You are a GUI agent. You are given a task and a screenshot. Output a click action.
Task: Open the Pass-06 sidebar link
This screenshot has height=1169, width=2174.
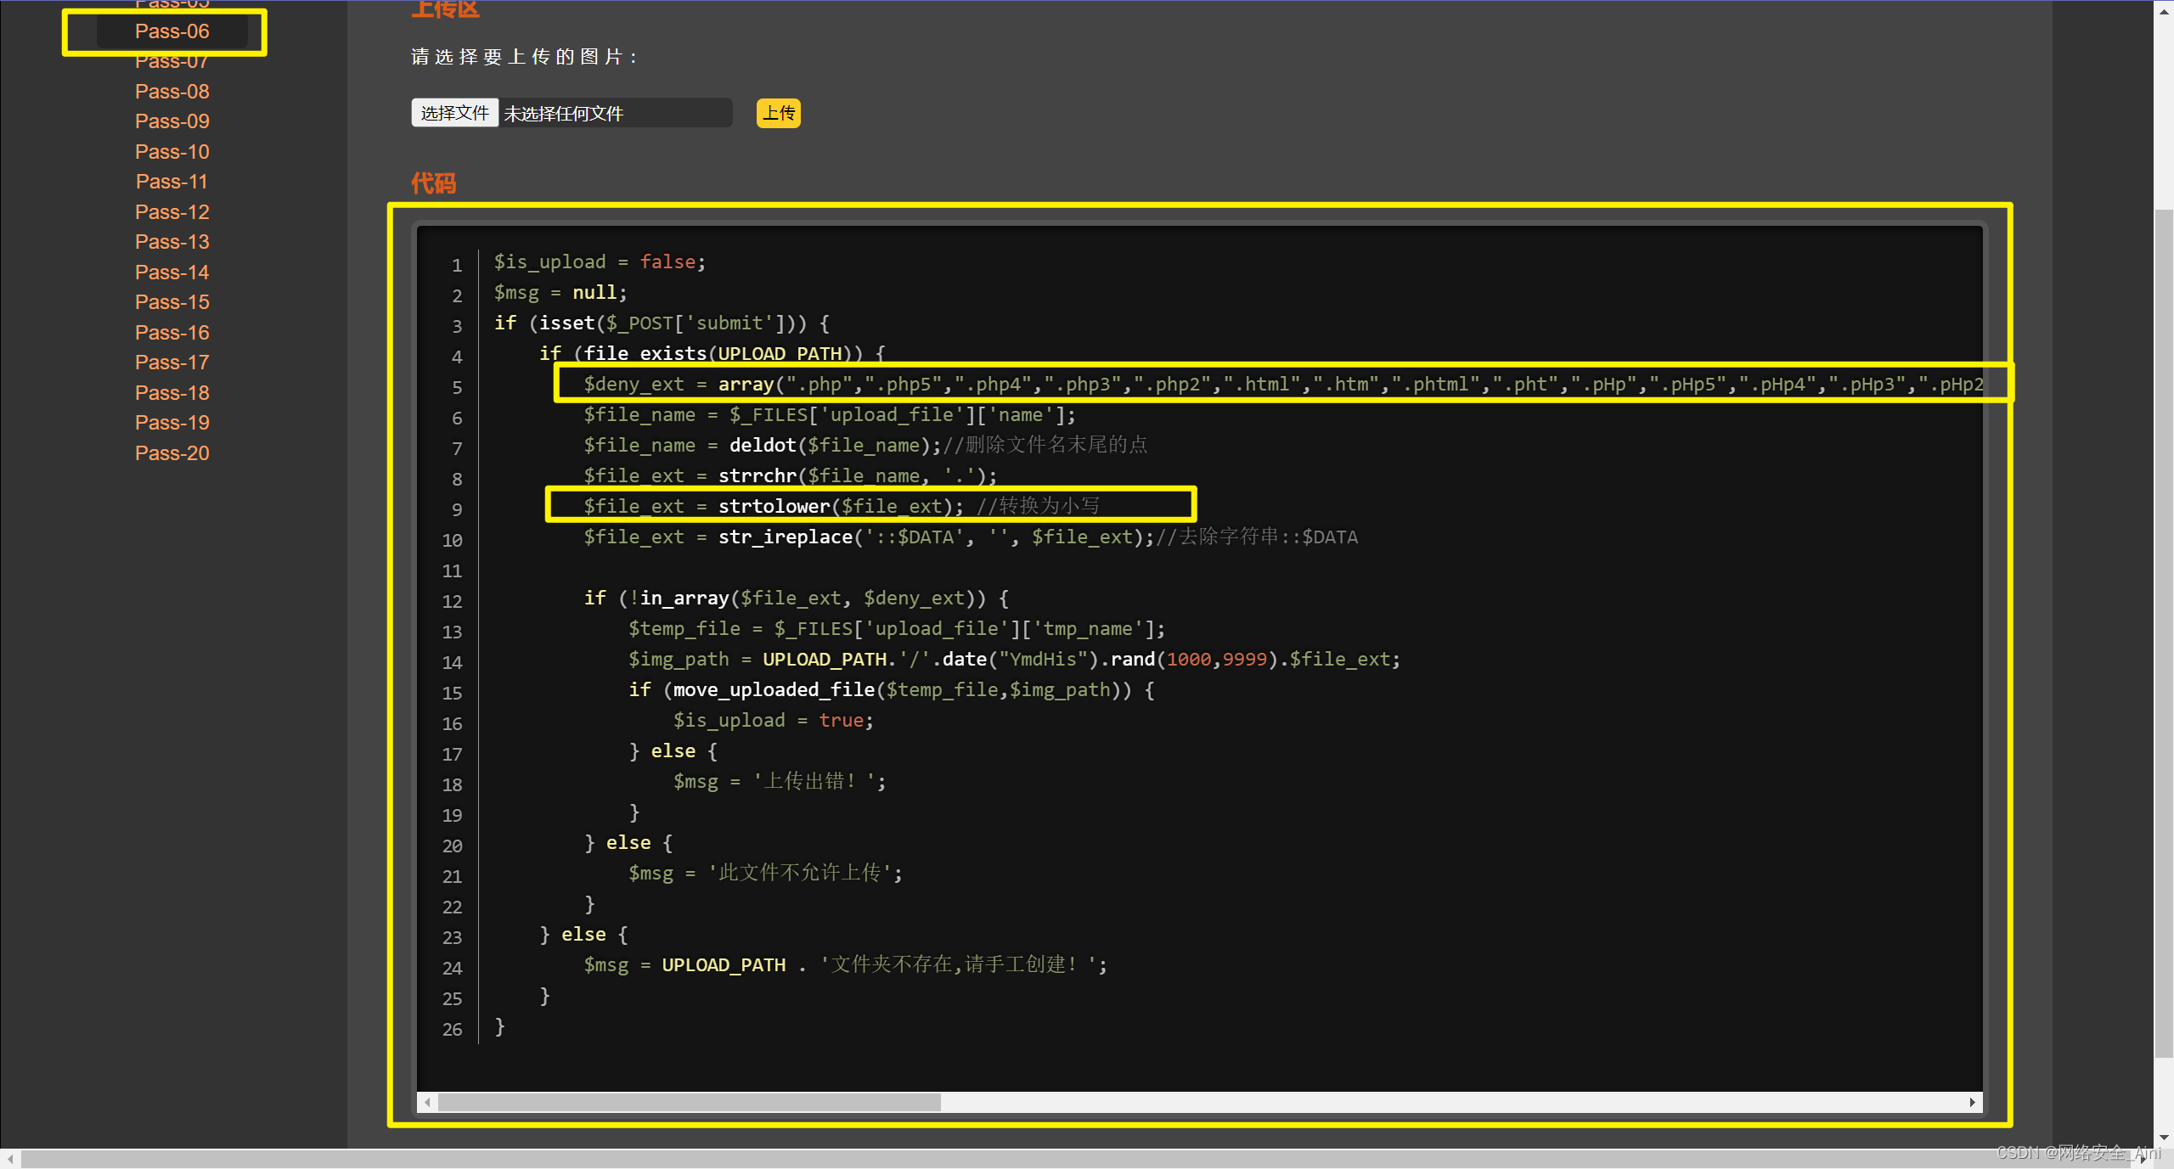tap(172, 31)
